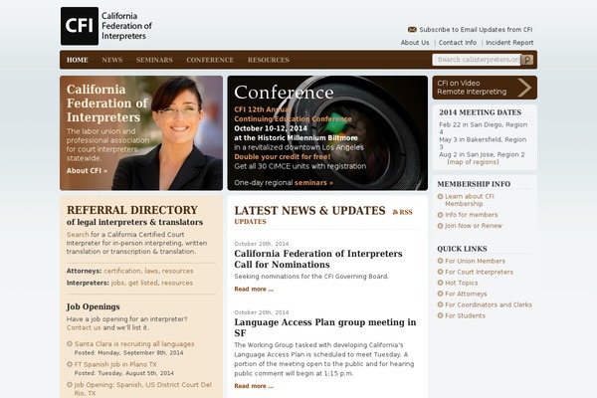Open the regional seminars » link
This screenshot has width=597, height=398.
313,183
